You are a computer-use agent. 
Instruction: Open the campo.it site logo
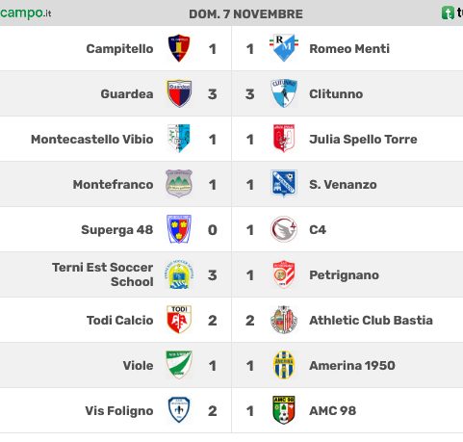26,13
